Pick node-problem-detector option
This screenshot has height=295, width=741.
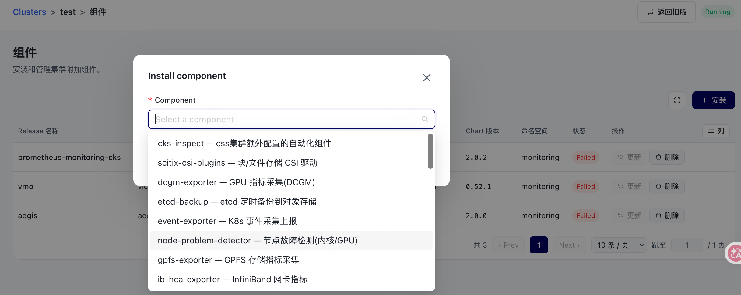coord(291,240)
